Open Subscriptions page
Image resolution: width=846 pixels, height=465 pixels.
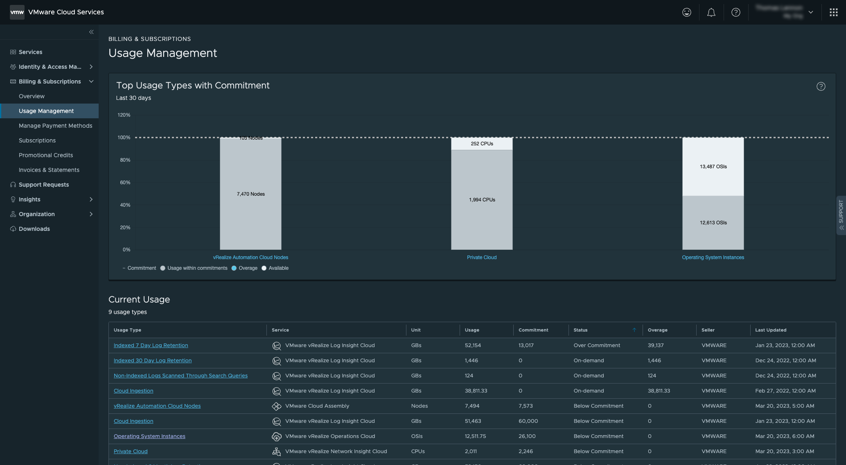click(x=37, y=140)
